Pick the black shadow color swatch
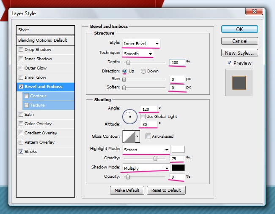Image resolution: width=275 pixels, height=214 pixels. click(x=178, y=168)
